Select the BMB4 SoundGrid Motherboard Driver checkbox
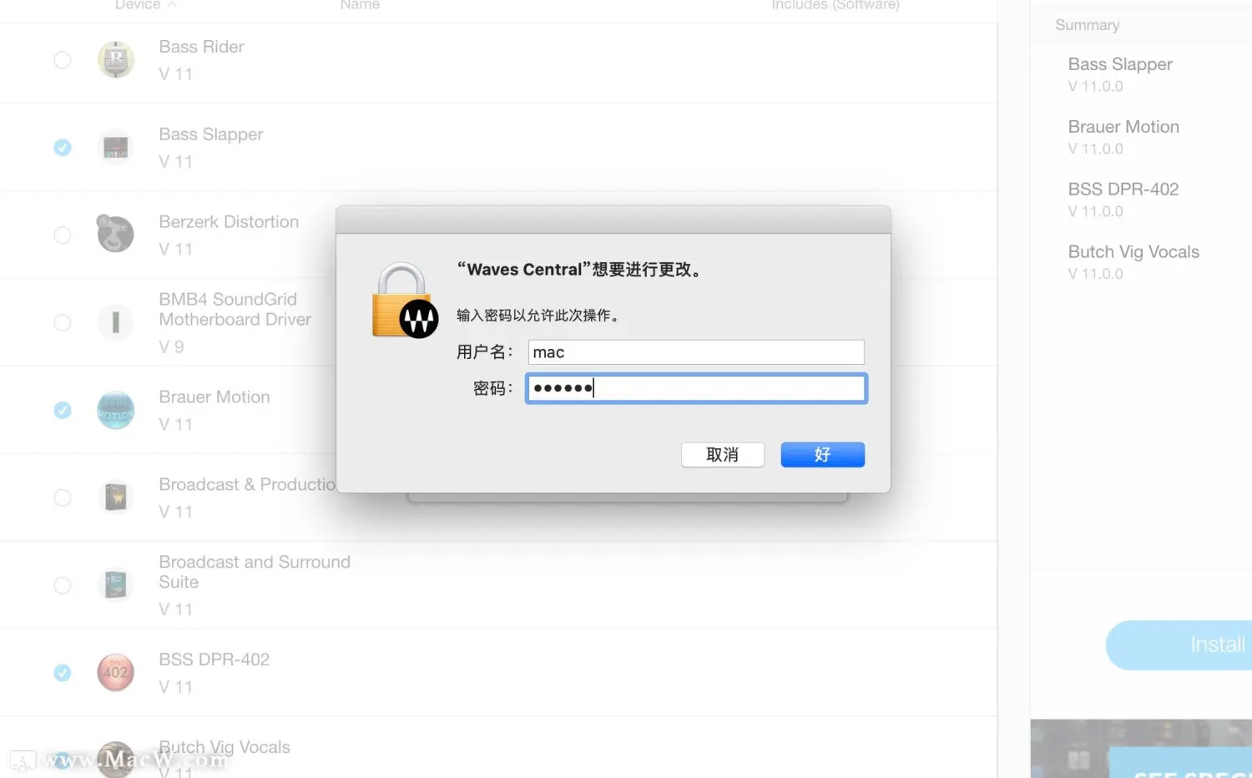Screen dimensions: 1252x778 (63, 322)
